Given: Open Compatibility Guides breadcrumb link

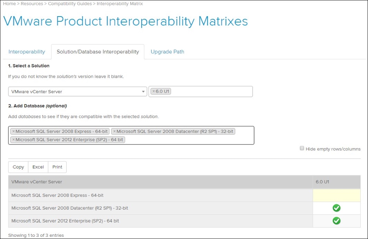Looking at the screenshot, I should click(70, 4).
